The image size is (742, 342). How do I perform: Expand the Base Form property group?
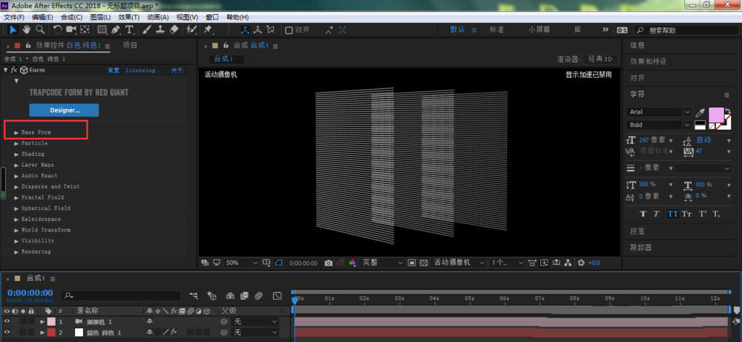(16, 133)
